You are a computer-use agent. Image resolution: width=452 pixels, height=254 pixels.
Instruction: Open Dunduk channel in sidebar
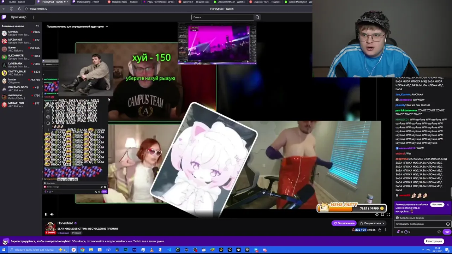(21, 33)
